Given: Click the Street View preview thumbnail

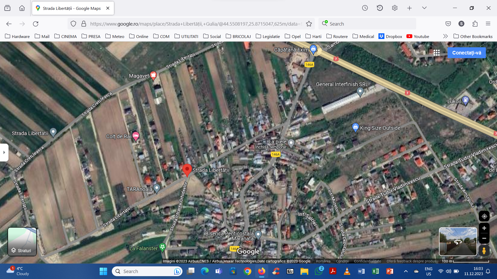Looking at the screenshot, I should 458,242.
